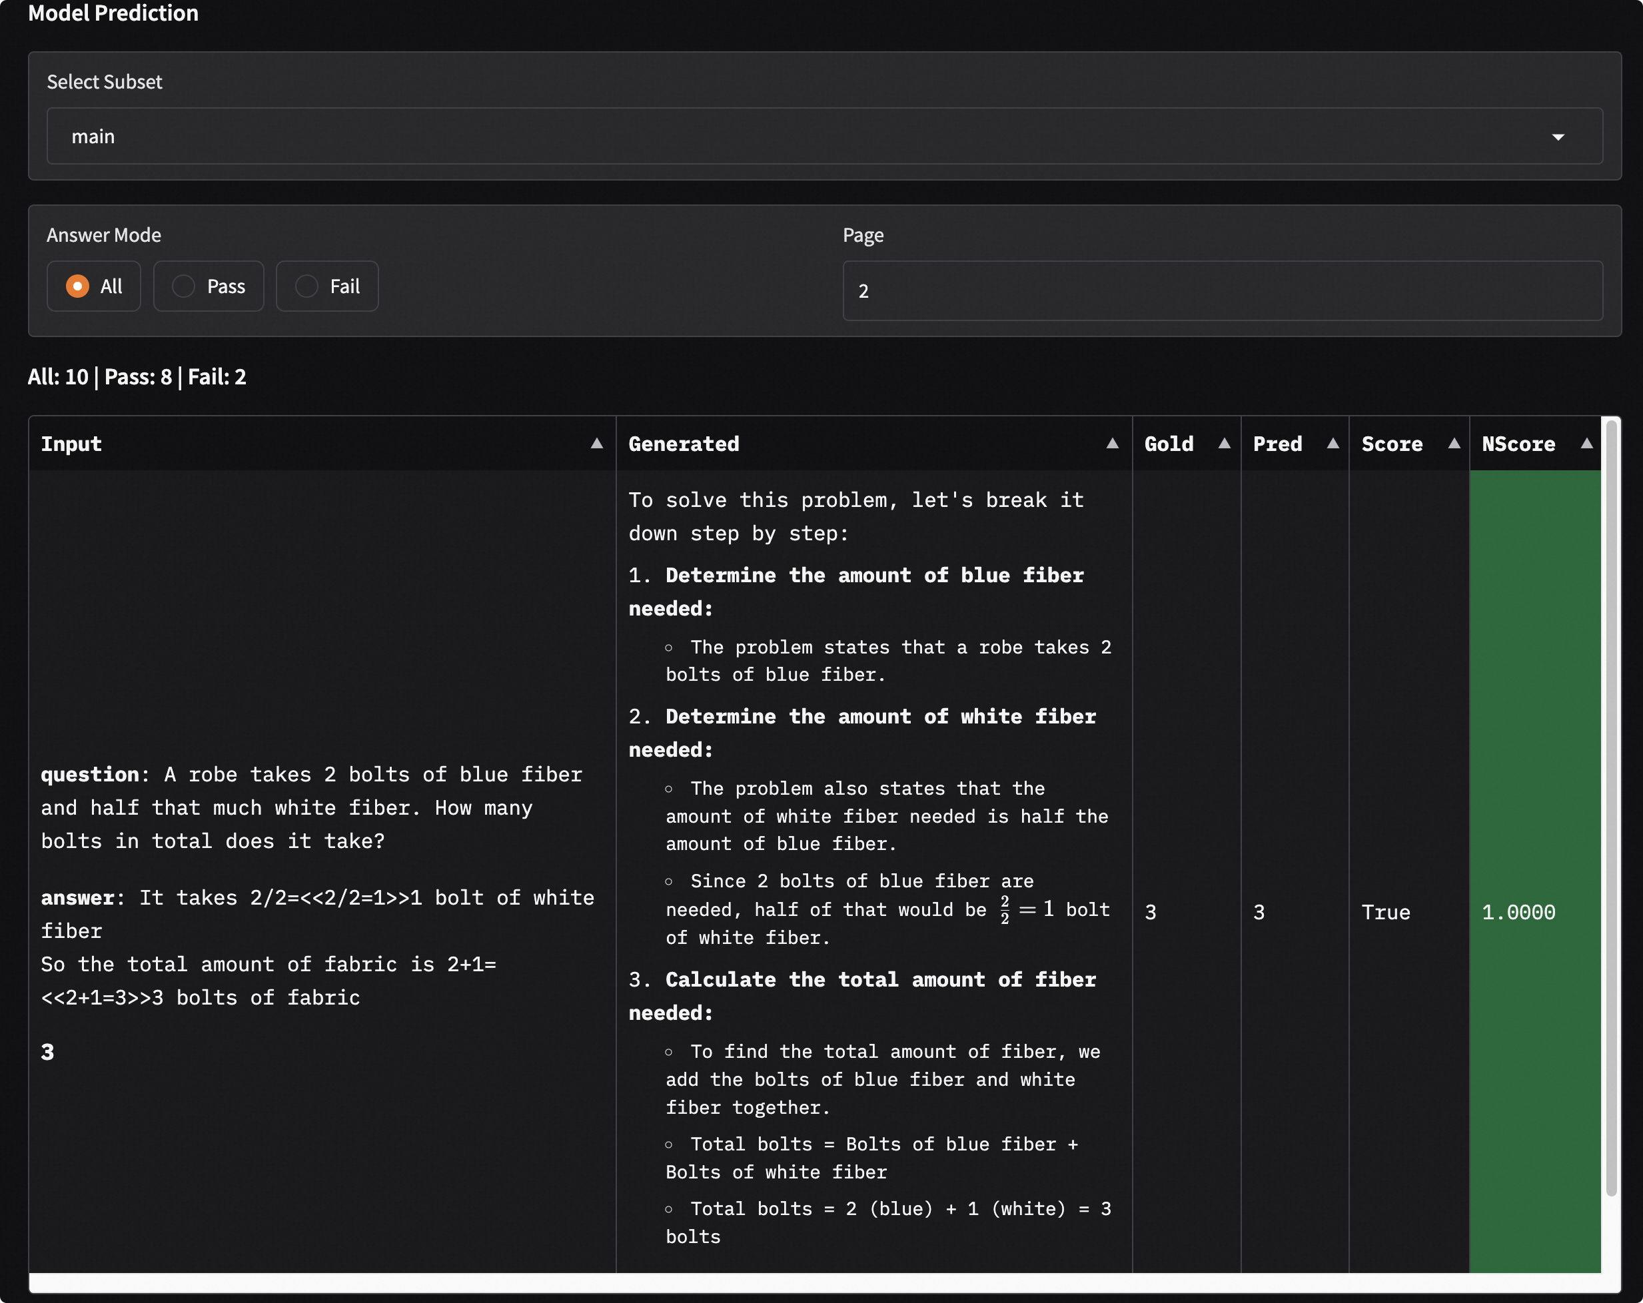
Task: Sort by Score column arrow
Action: tap(1453, 444)
